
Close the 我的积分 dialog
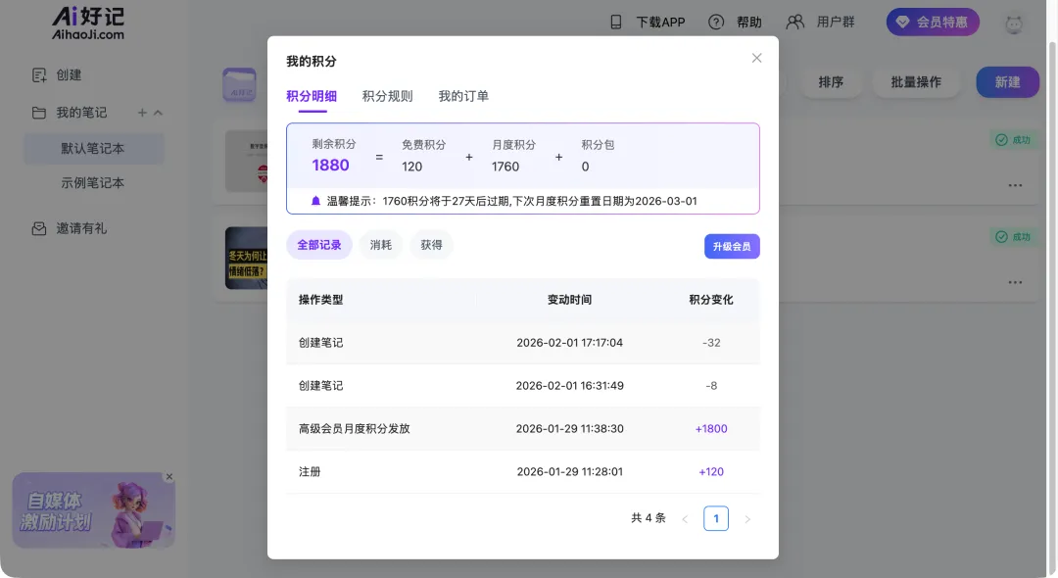[x=756, y=58]
